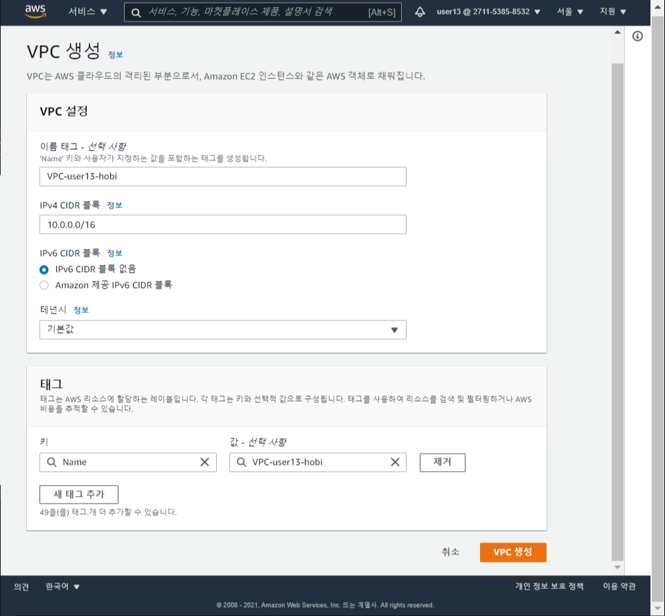Image resolution: width=665 pixels, height=616 pixels.
Task: Clear the VPC-user13-hobi tag value field
Action: pyautogui.click(x=395, y=462)
